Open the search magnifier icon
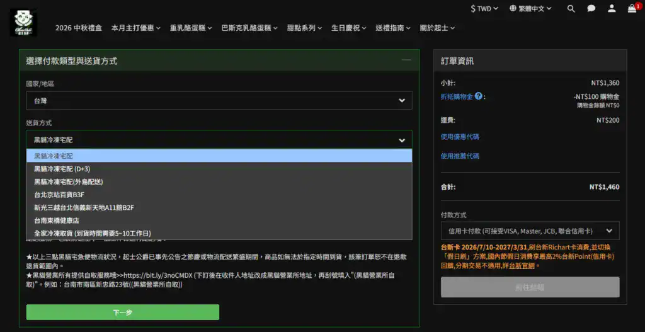Viewport: 645px width, 332px height. [x=571, y=9]
